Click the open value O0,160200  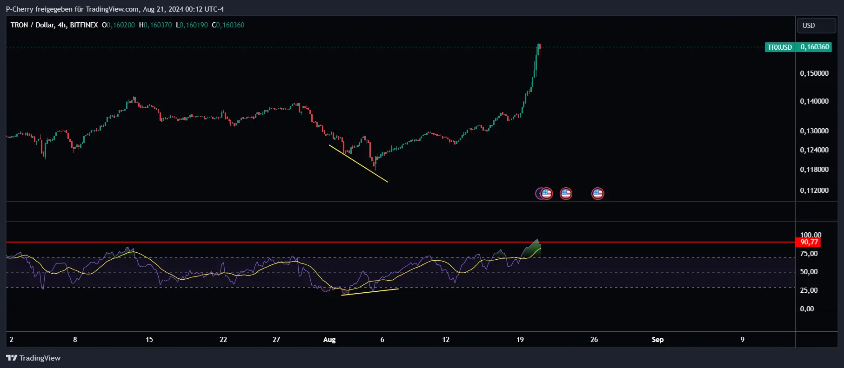point(118,25)
